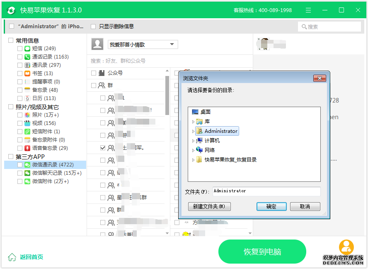Check the 第三方APP category checkbox
The image size is (368, 269).
11,157
